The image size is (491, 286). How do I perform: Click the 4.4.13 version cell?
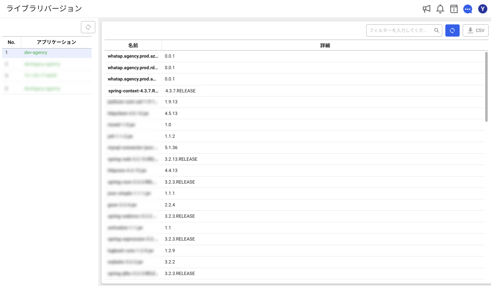(x=171, y=170)
